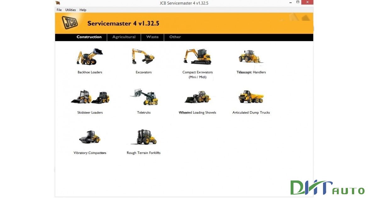Screen dimensions: 368x198
Task: Choose the Articulated Dump Trucks icon
Action: (251, 97)
